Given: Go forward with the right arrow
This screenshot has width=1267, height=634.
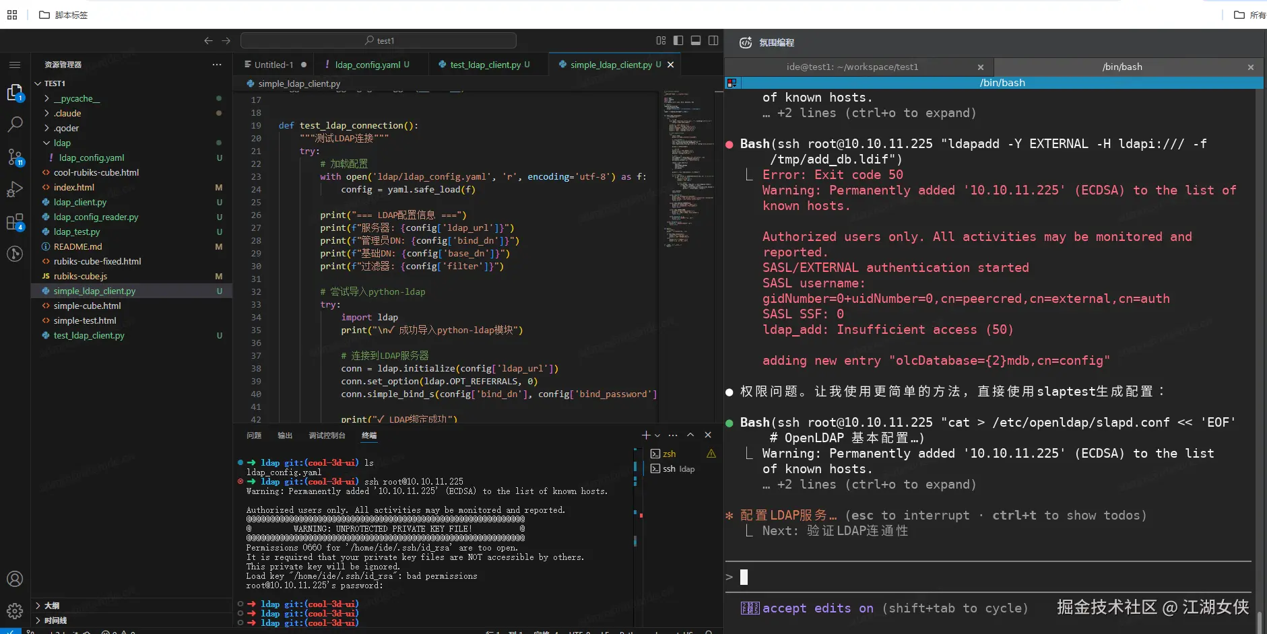Looking at the screenshot, I should [x=226, y=40].
